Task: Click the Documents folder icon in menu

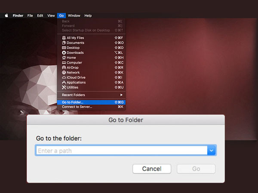Action: (x=64, y=43)
